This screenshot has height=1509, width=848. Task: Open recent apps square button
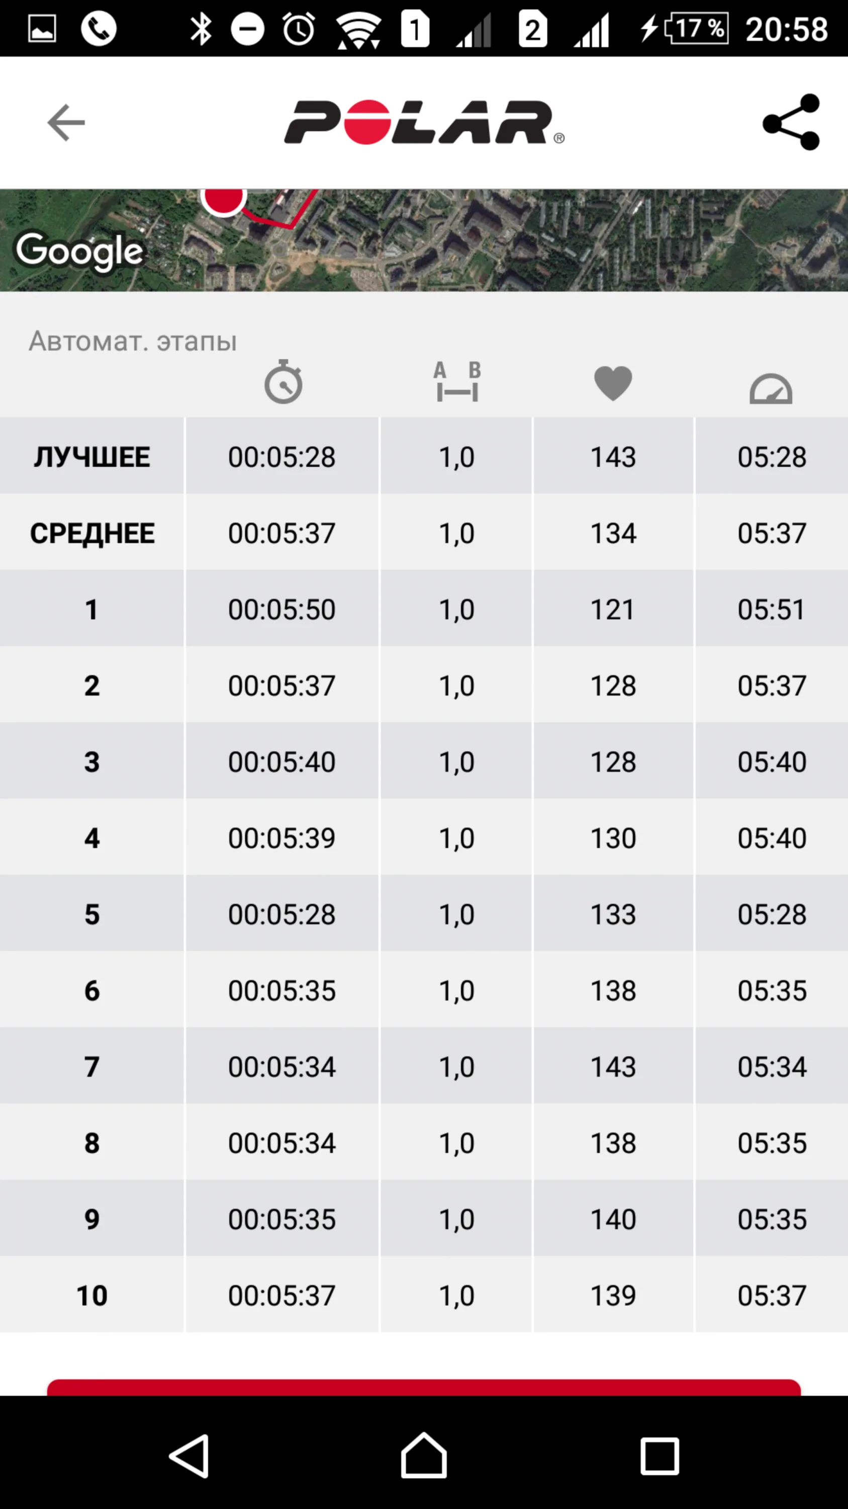point(659,1456)
